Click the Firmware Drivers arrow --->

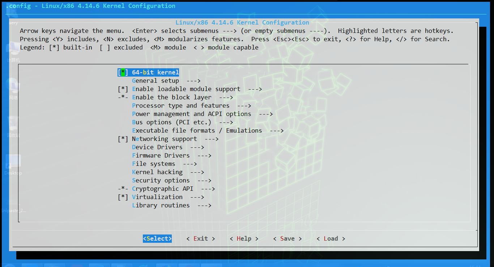pyautogui.click(x=204, y=155)
